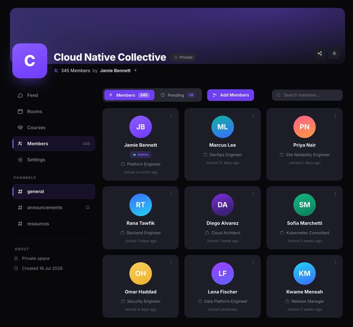353x327 pixels.
Task: Click the Private badge beside the title
Action: (183, 57)
